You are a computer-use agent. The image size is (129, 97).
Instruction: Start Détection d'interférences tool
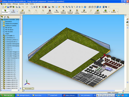coord(98,12)
